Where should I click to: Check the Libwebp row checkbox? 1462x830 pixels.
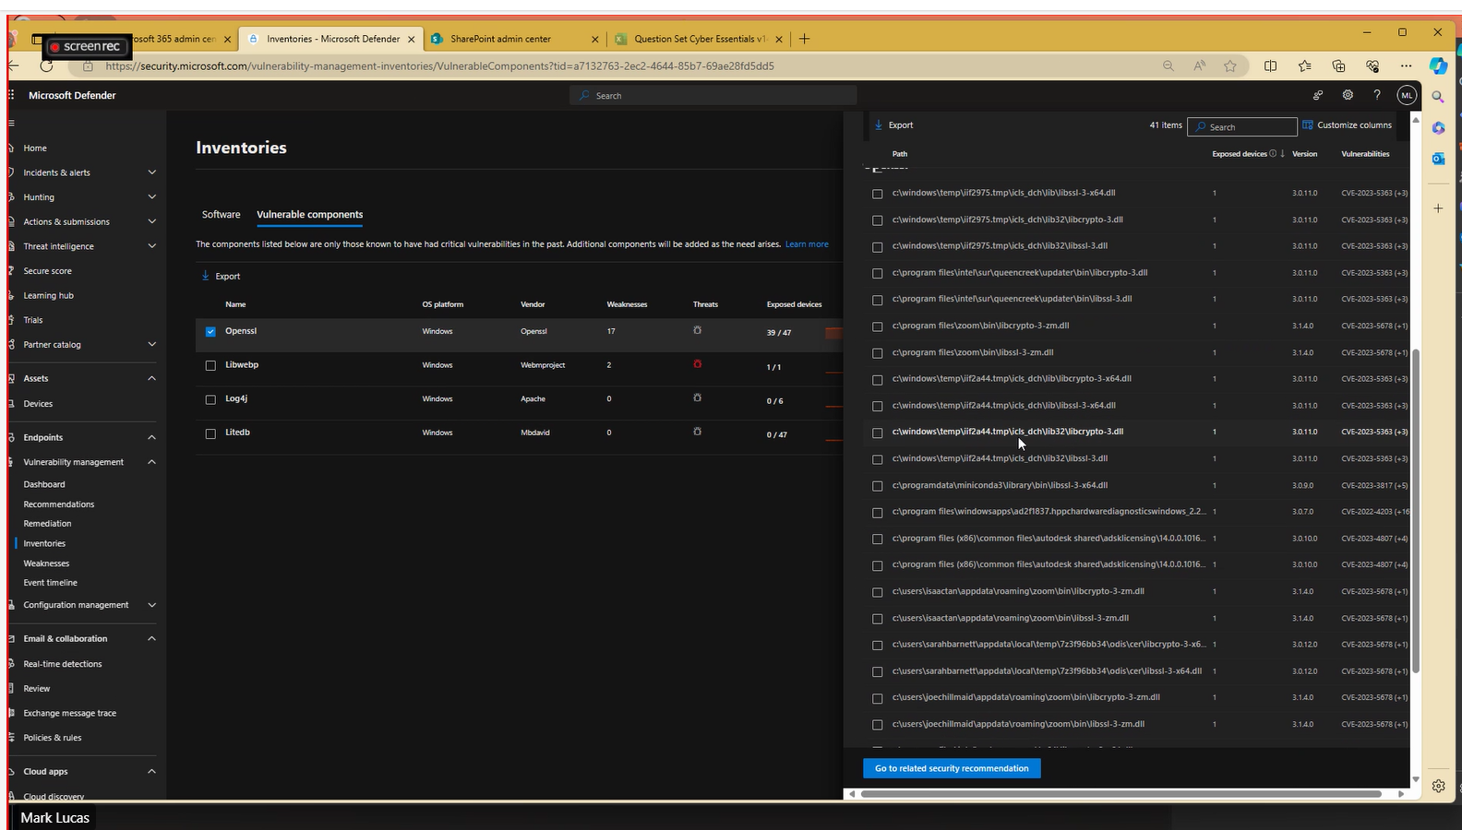pyautogui.click(x=210, y=365)
